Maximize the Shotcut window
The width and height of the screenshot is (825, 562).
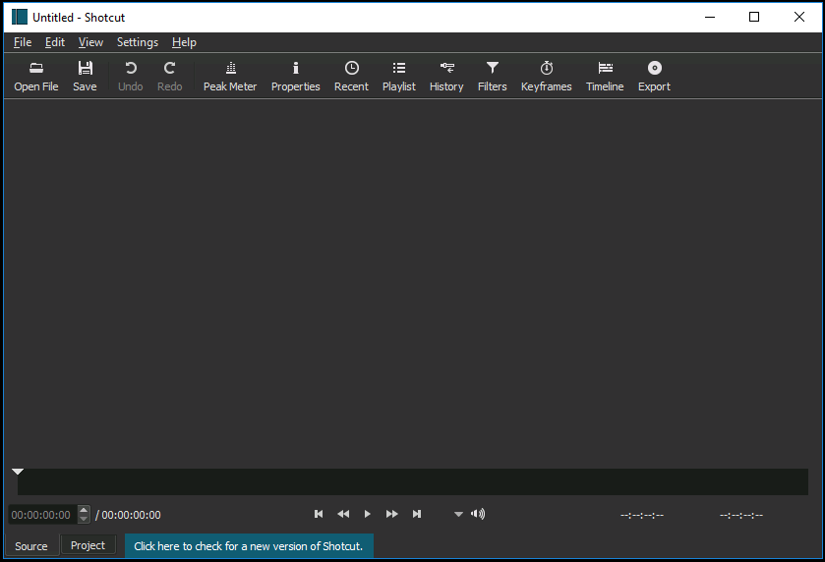pyautogui.click(x=754, y=17)
